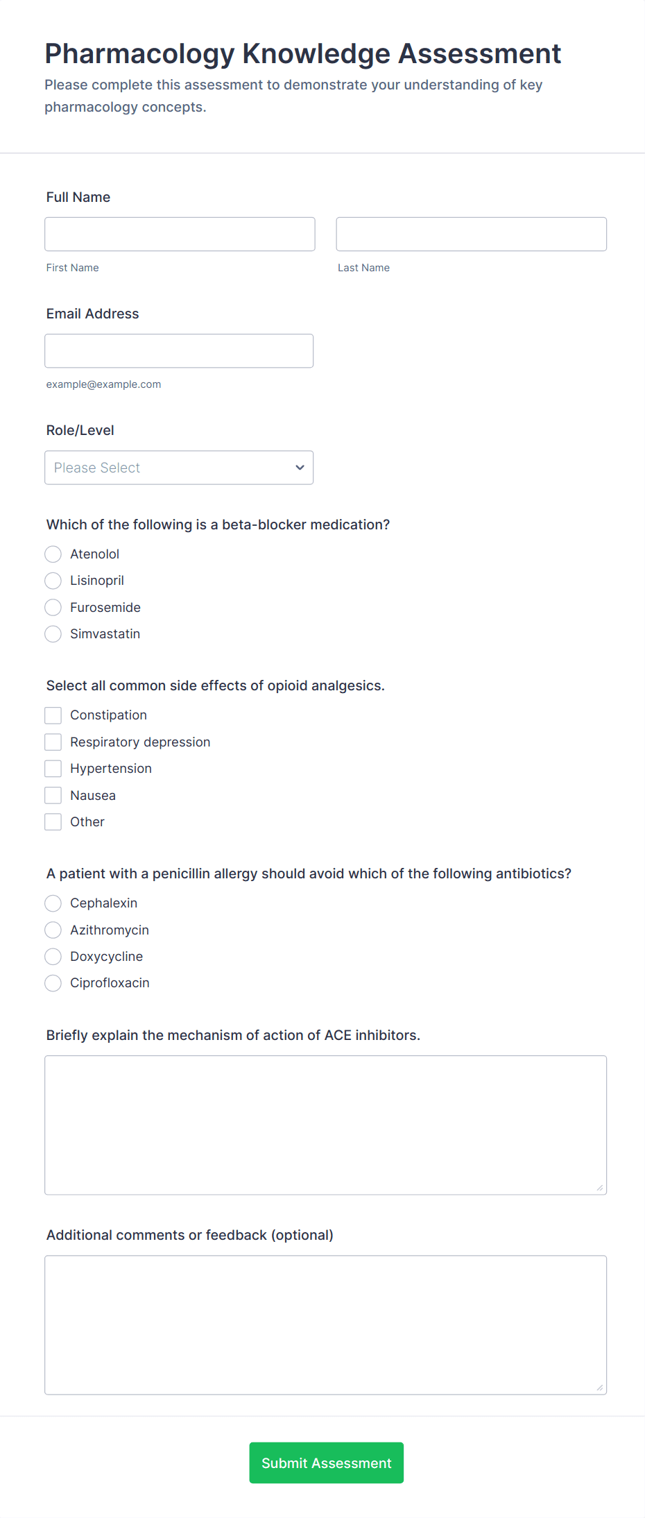645x1518 pixels.
Task: Pick Cephalexin for the penicillin allergy question
Action: click(x=53, y=903)
